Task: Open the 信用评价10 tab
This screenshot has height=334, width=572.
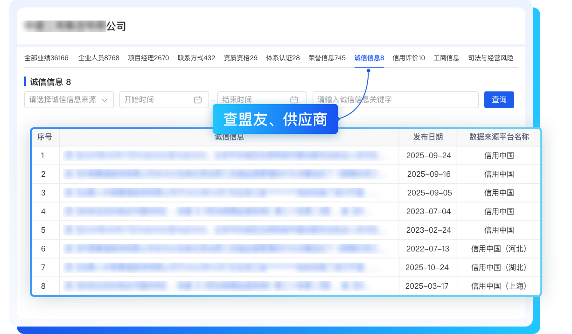Action: pos(409,58)
